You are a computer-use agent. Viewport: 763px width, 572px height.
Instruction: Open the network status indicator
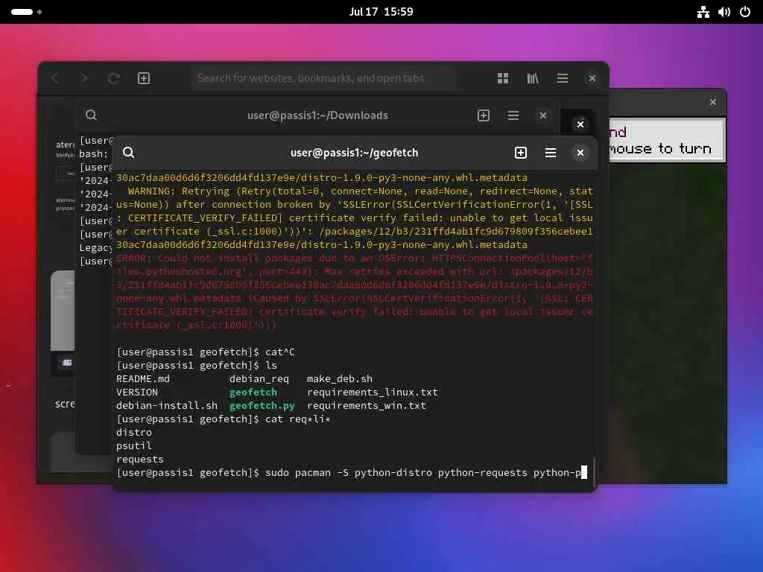(703, 12)
